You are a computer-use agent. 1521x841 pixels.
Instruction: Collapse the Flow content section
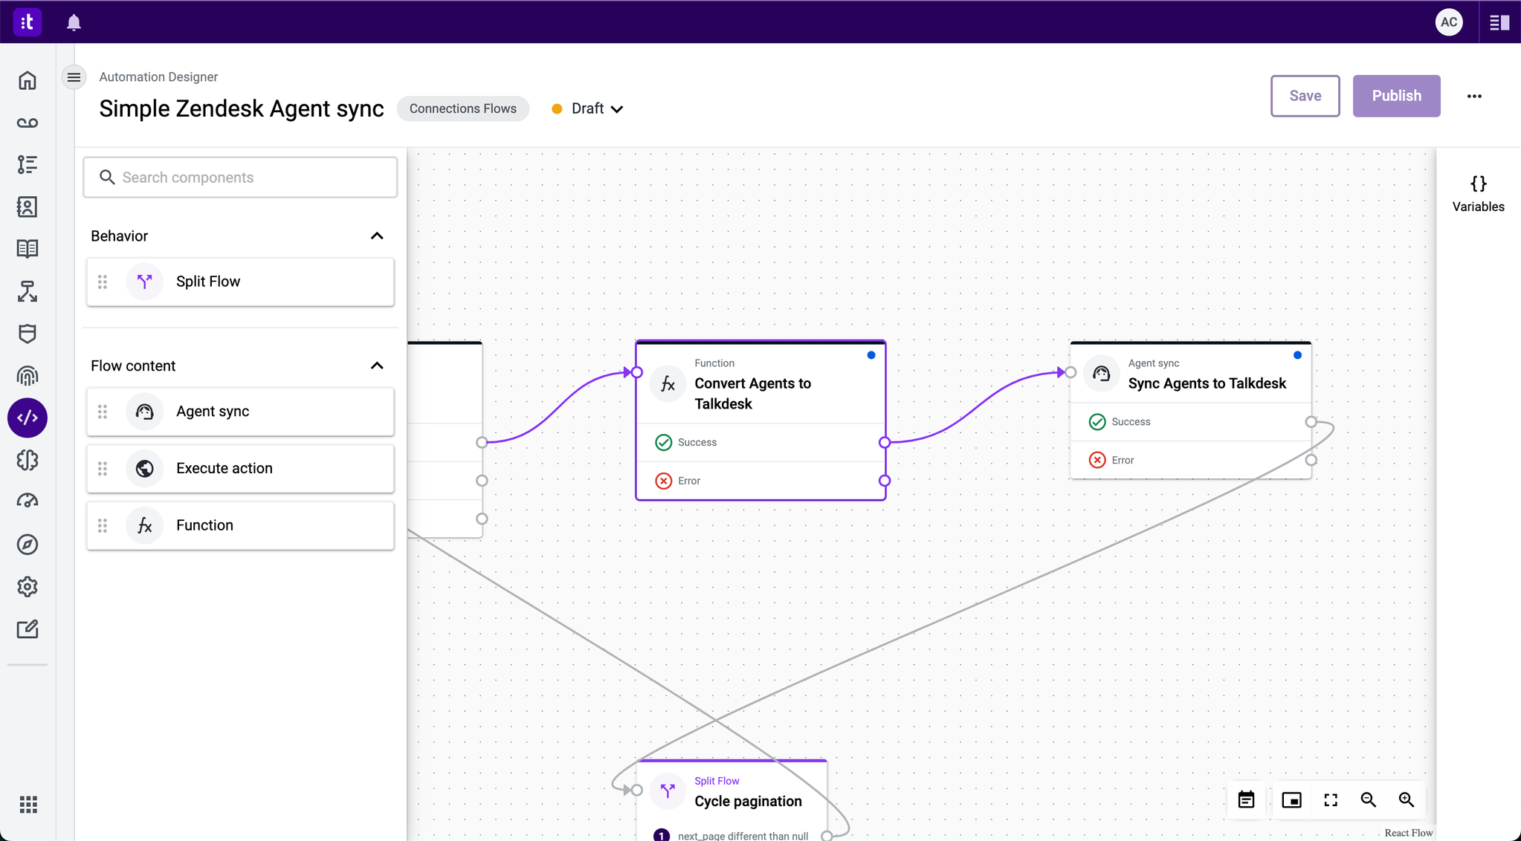(x=377, y=366)
